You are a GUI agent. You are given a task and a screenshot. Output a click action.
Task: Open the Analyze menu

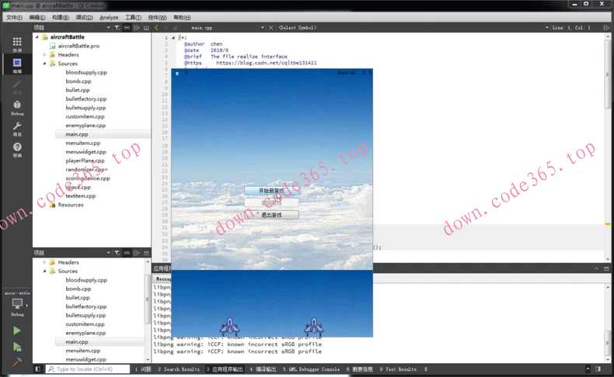coord(109,17)
